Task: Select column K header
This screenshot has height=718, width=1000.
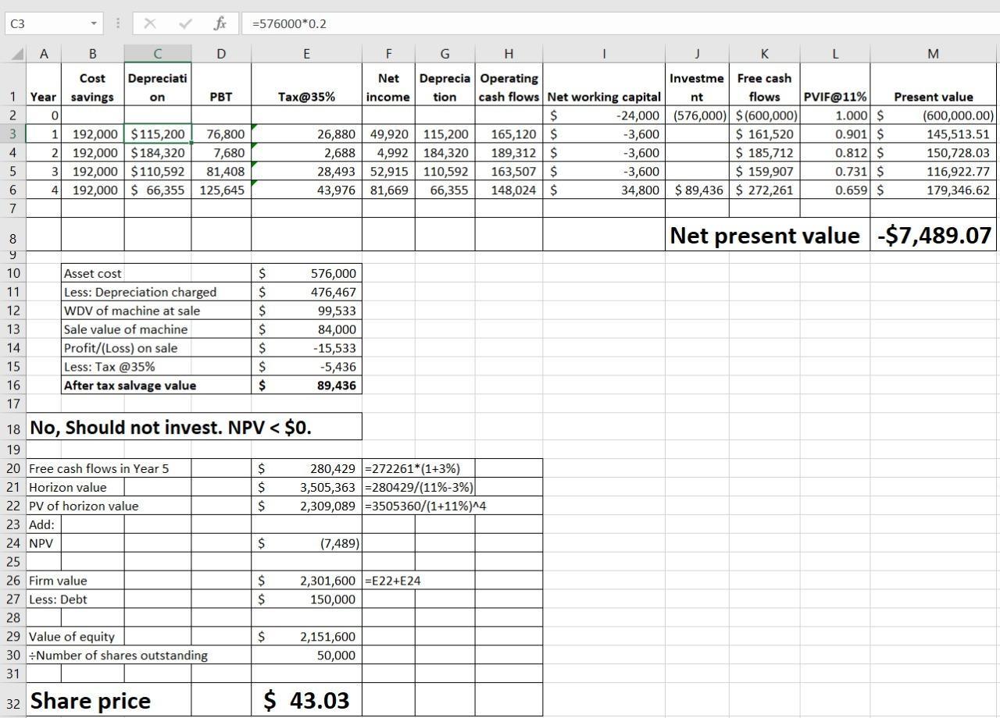Action: (x=764, y=53)
